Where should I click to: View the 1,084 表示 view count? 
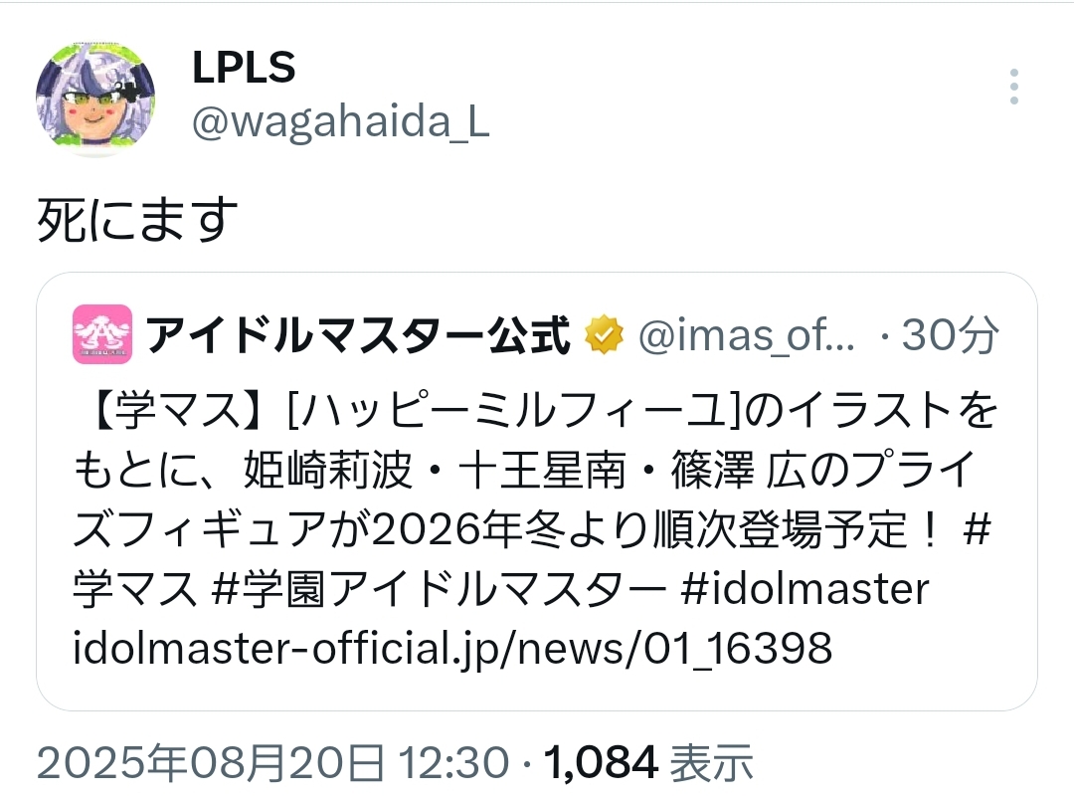click(648, 762)
